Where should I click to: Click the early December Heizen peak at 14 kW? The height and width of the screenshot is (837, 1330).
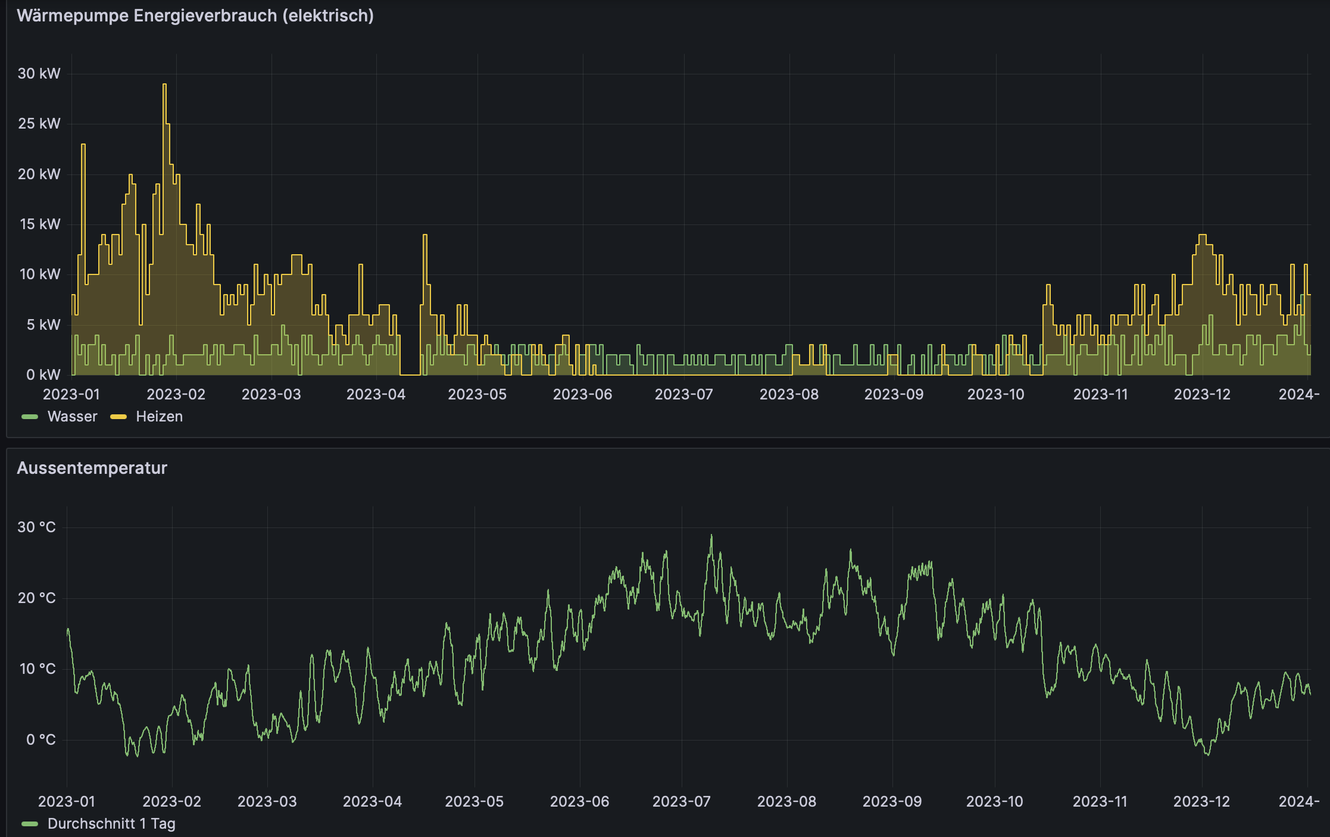pyautogui.click(x=1202, y=236)
